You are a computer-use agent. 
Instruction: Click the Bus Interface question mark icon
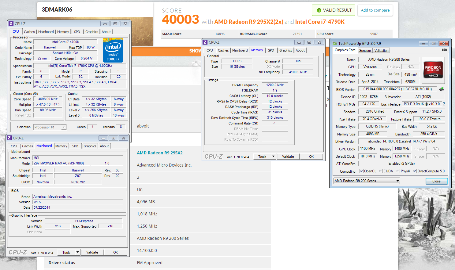click(x=444, y=104)
